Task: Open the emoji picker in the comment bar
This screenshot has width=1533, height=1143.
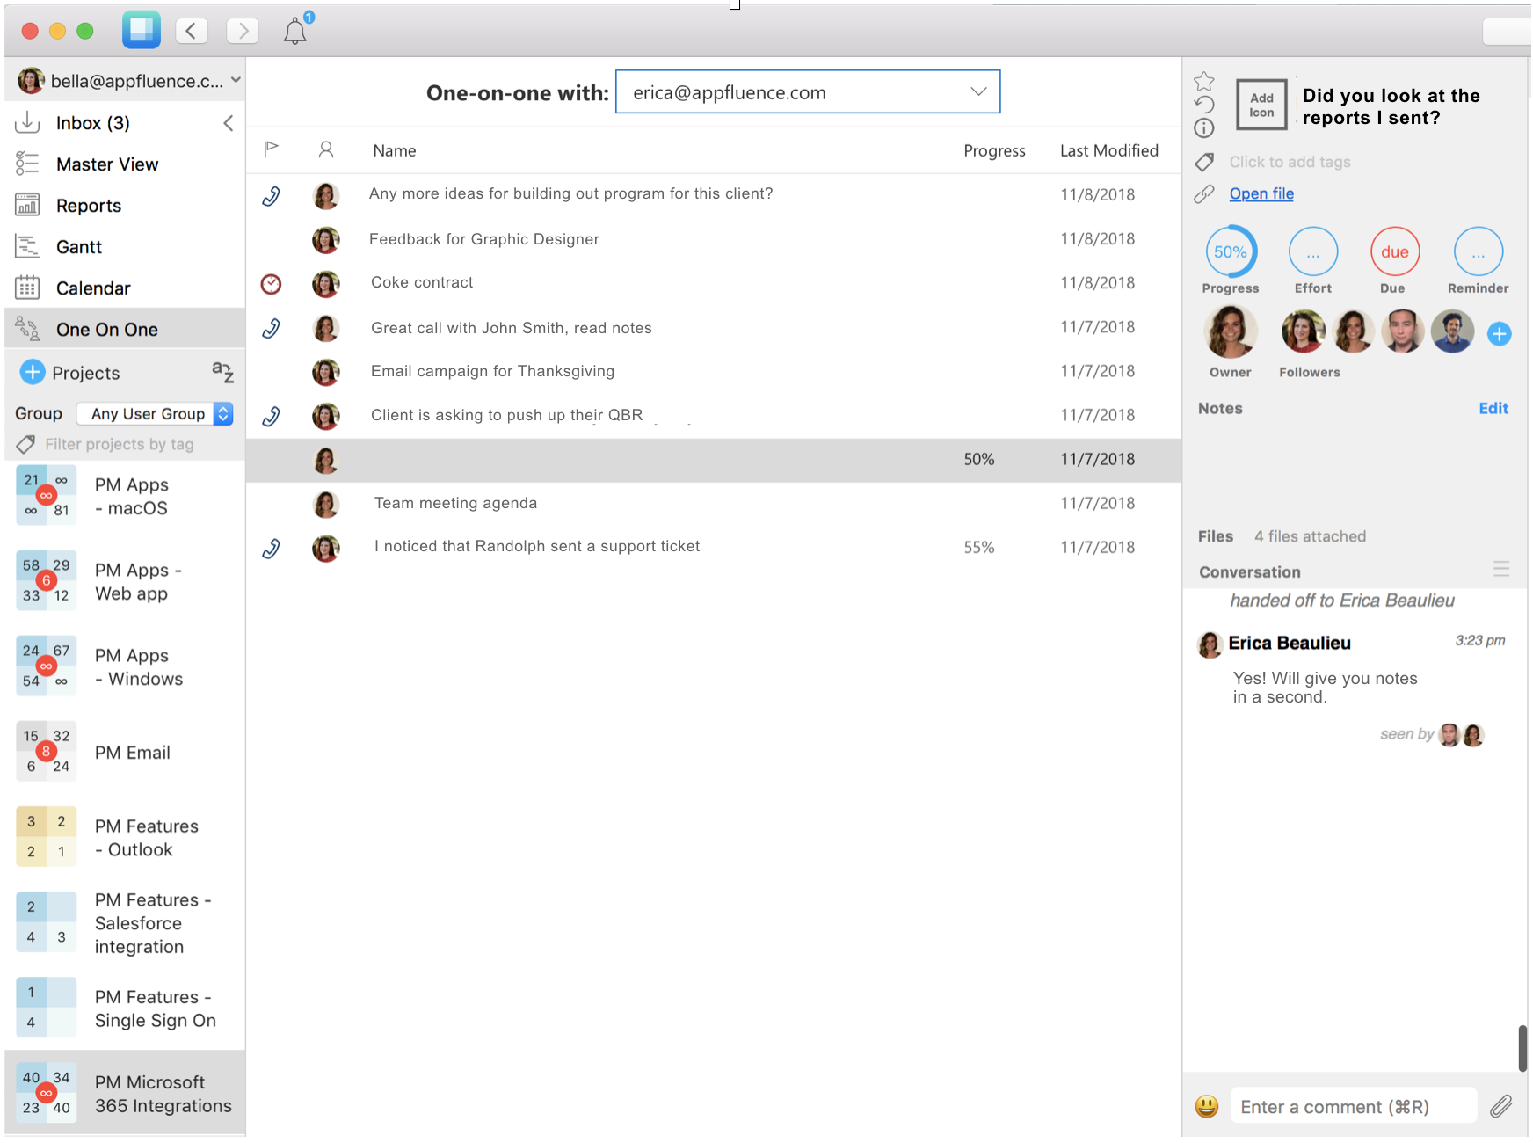Action: (1206, 1106)
